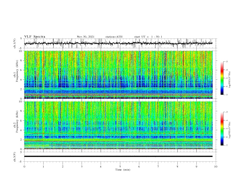Click inside the ch.2 spectrogram panel
The image size is (243, 187).
click(118, 125)
